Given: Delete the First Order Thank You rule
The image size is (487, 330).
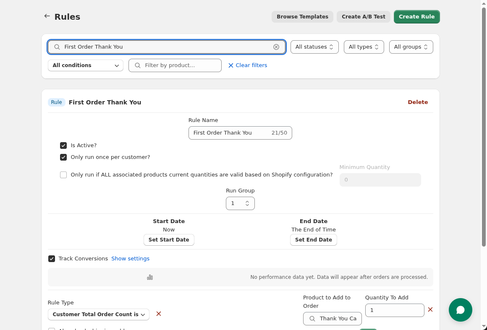Looking at the screenshot, I should [x=418, y=102].
